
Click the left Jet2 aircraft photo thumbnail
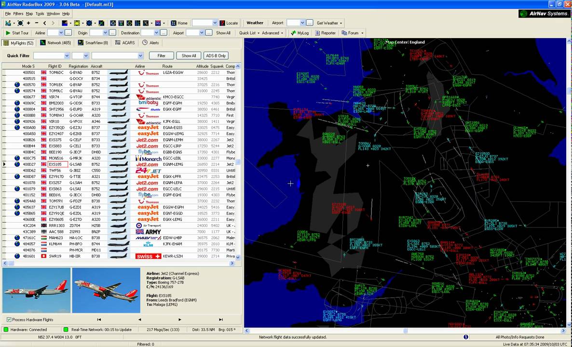click(37, 291)
